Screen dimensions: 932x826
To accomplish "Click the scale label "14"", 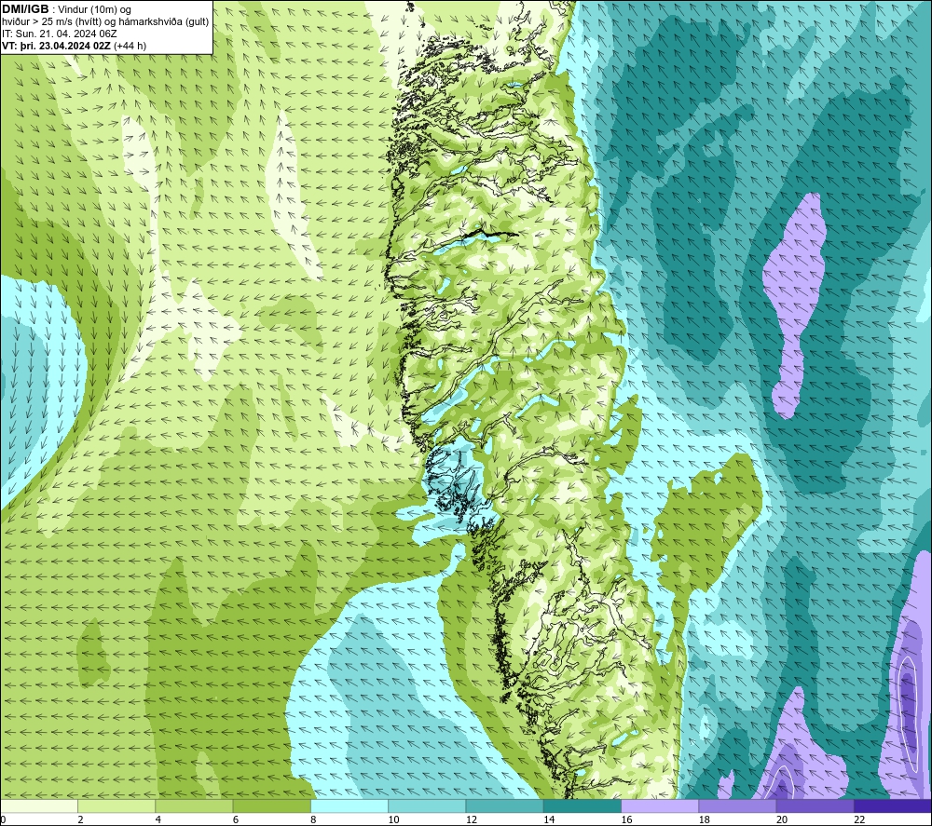I will click(x=549, y=819).
